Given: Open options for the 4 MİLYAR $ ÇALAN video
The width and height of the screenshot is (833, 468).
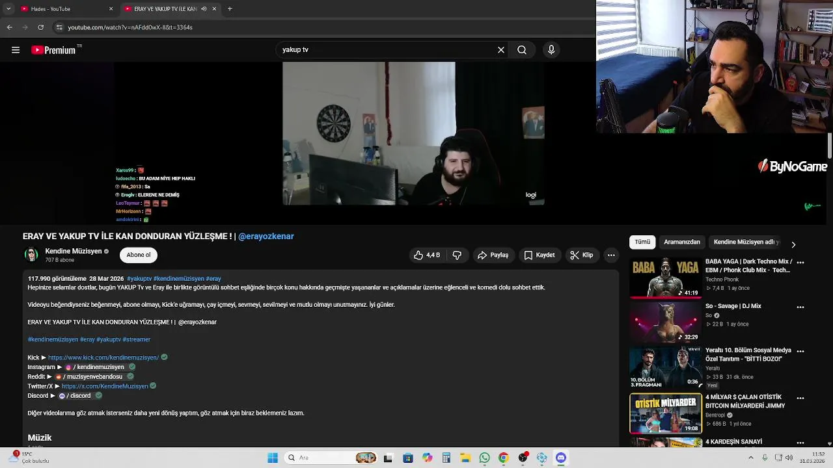Looking at the screenshot, I should pyautogui.click(x=800, y=398).
